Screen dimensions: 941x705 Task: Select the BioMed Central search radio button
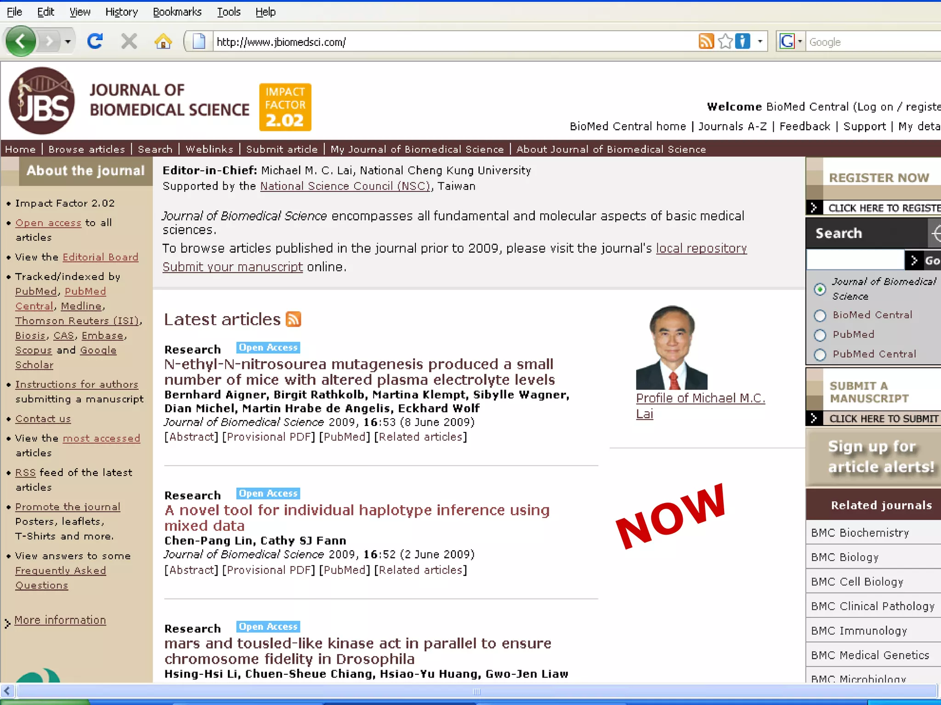[820, 316]
